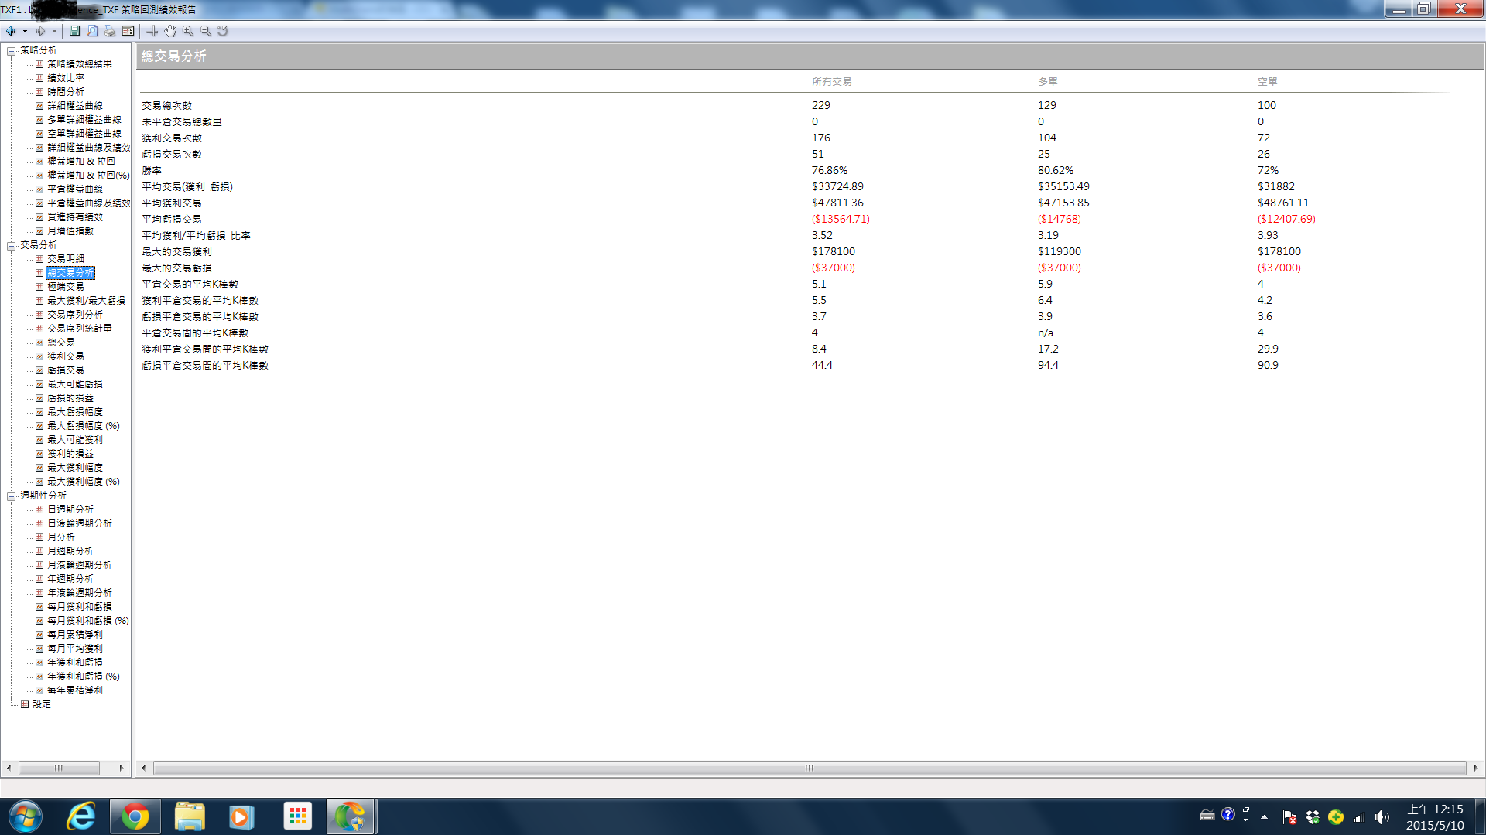Select 月分析 in the tree

(61, 537)
